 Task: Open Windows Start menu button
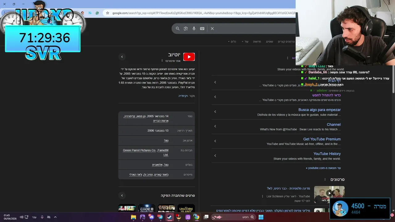[261, 217]
